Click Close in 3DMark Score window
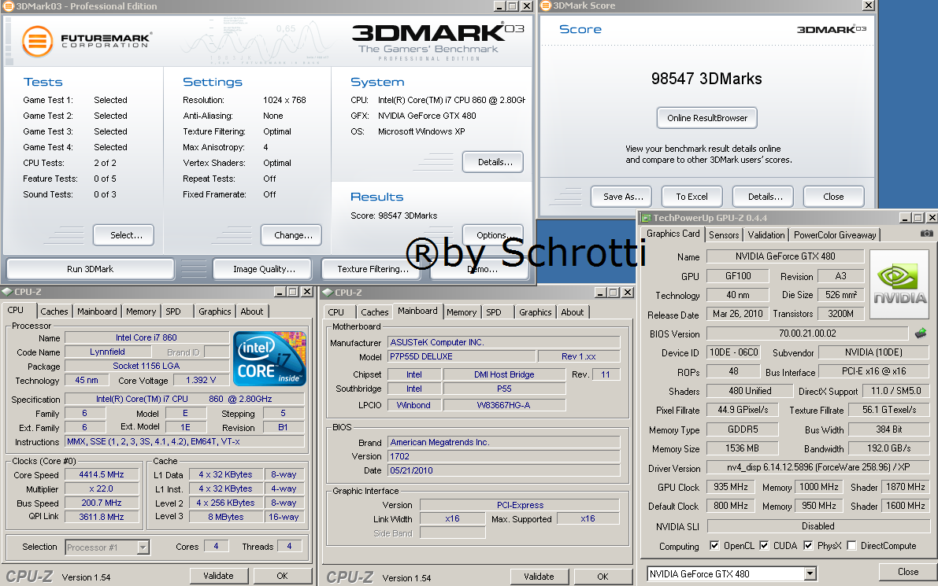This screenshot has height=586, width=938. [834, 197]
